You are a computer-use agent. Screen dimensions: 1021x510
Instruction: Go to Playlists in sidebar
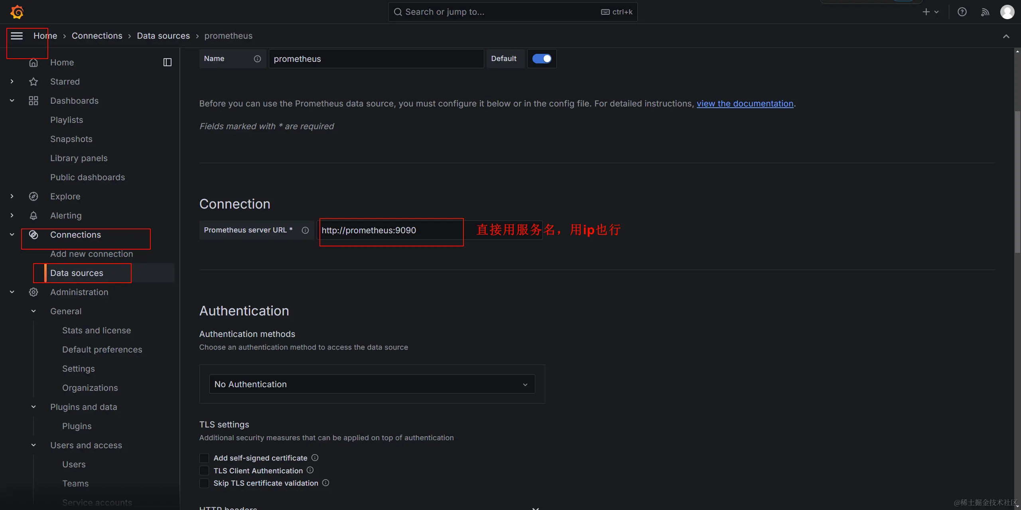click(67, 120)
